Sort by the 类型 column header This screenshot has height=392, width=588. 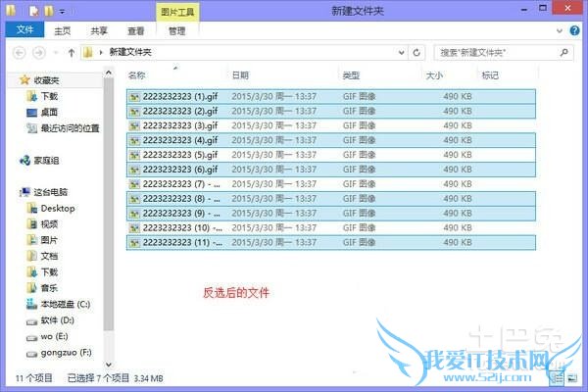[351, 75]
